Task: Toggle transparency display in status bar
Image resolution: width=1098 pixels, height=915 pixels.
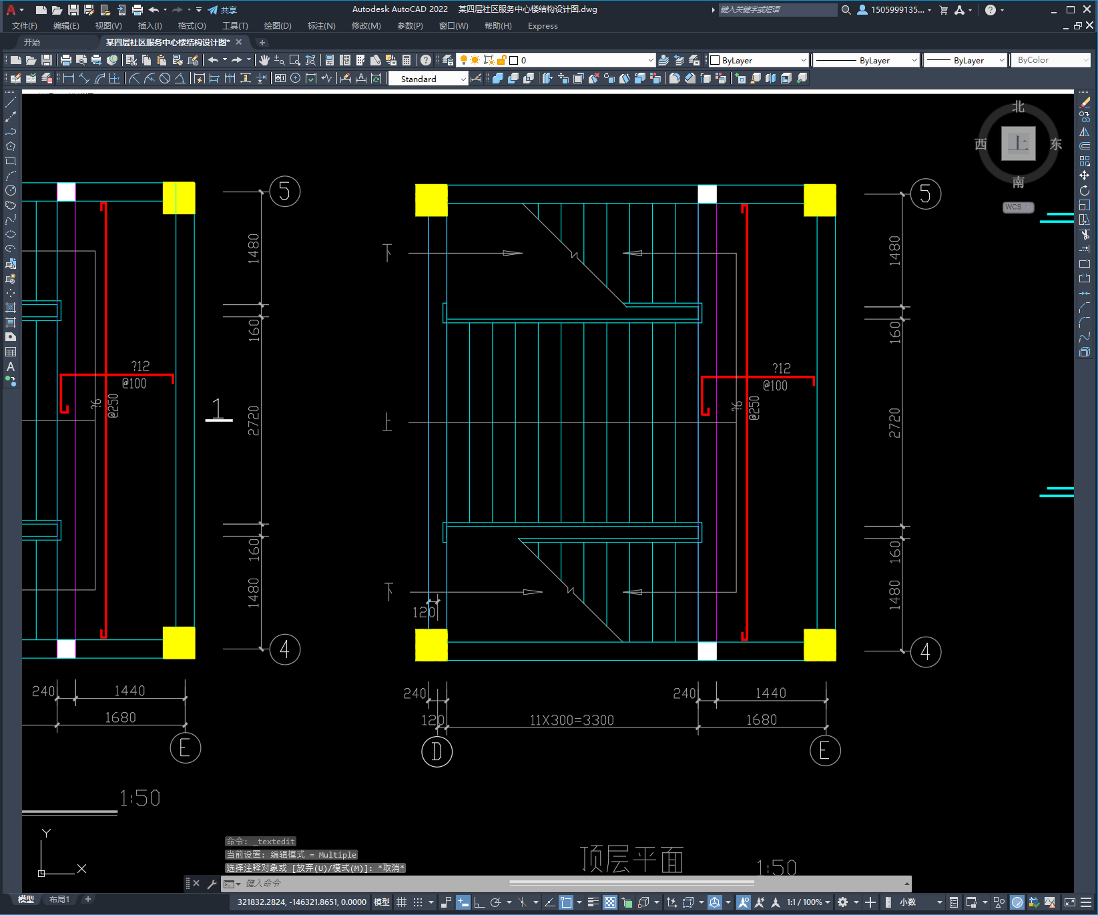Action: [610, 902]
